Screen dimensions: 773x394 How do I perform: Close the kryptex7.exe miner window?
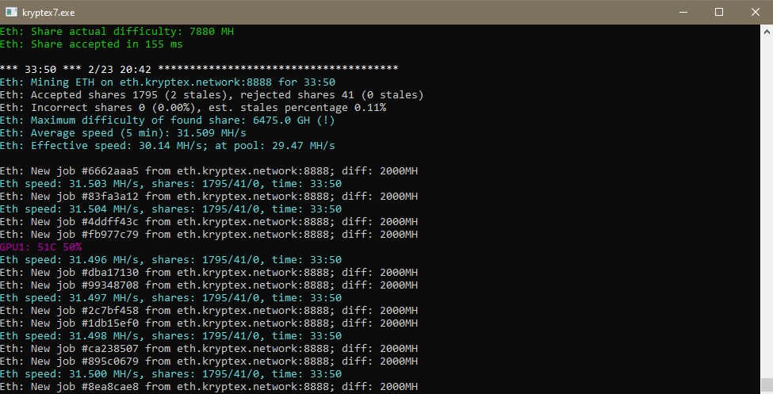(754, 12)
